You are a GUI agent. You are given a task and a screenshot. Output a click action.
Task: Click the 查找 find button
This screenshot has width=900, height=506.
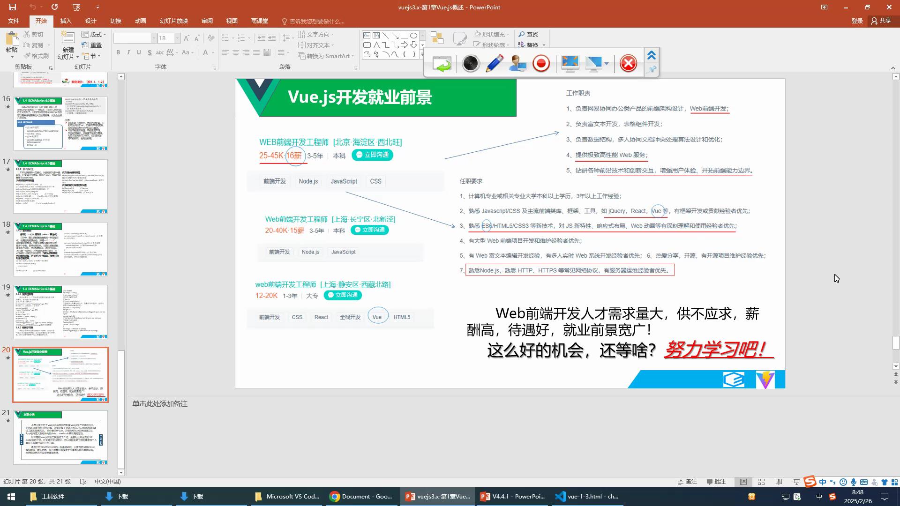coord(528,34)
